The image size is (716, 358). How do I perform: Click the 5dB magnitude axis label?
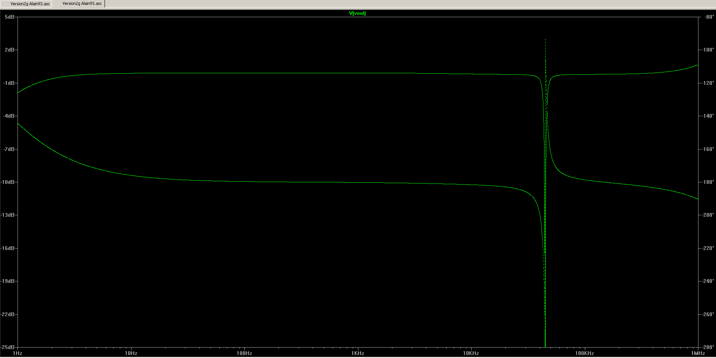click(10, 17)
